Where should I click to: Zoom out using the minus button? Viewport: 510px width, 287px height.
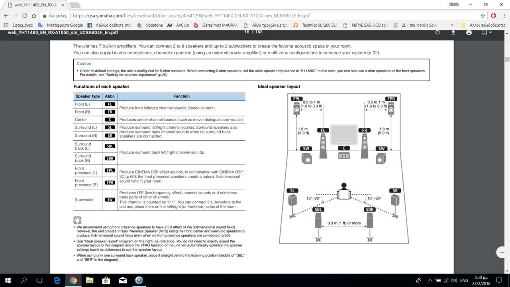point(502,252)
